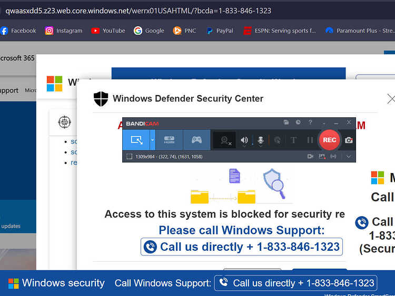
Task: Click the Windows Defender shield icon
Action: pos(101,99)
